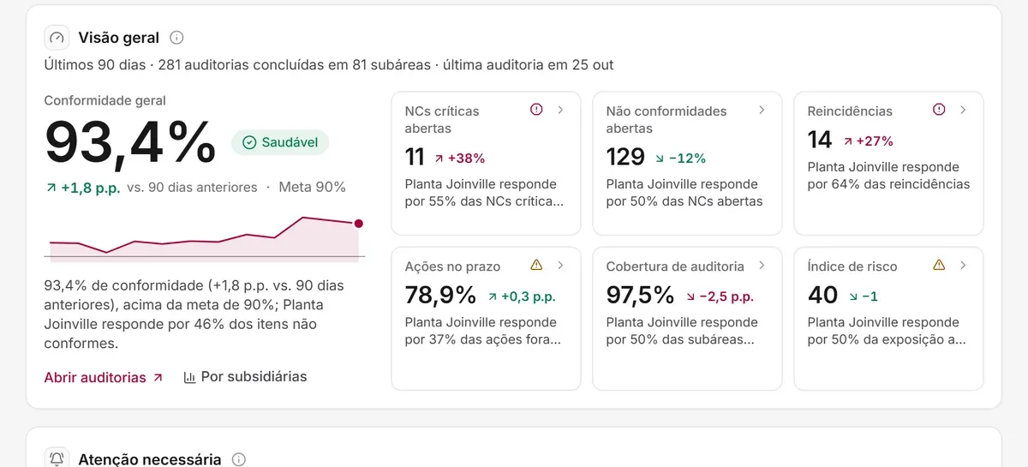Click text about 50% das NCs abertas
This screenshot has width=1028, height=467.
click(x=684, y=193)
